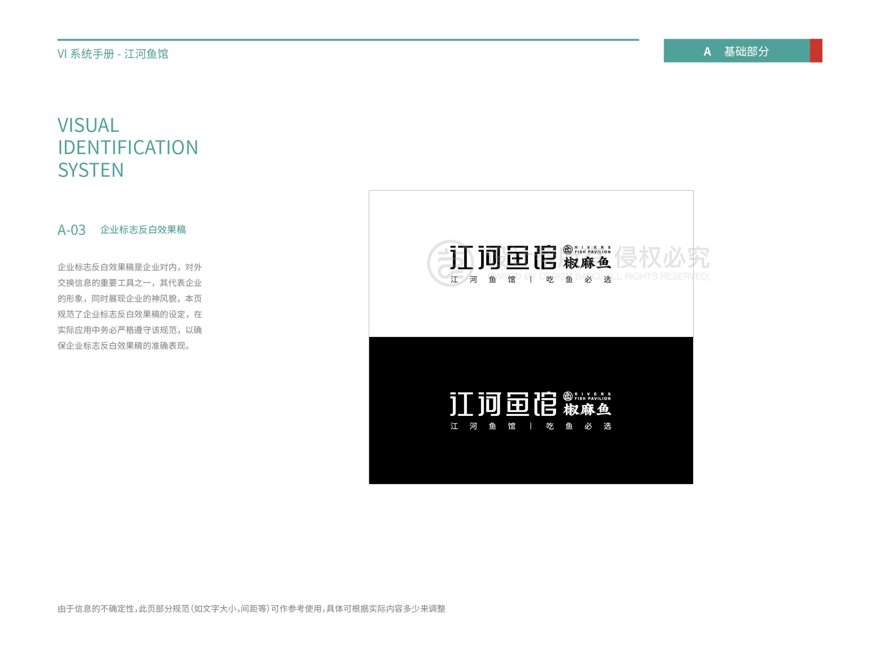The width and height of the screenshot is (880, 652).
Task: Click '椒麻鱼' text in the white panel logo
Action: coord(587,263)
